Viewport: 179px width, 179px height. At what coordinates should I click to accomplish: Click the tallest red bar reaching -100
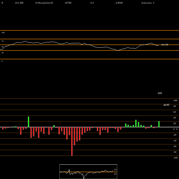pos(72,141)
